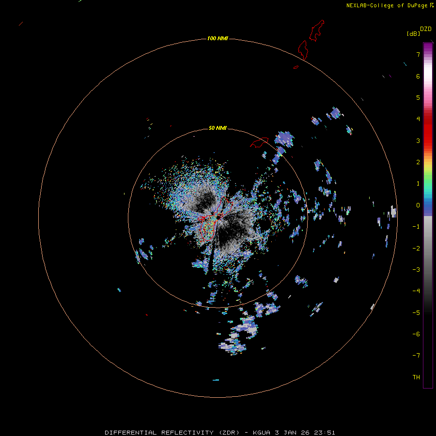Click the -2 value on color scale
Image resolution: width=436 pixels, height=436 pixels.
click(x=416, y=248)
